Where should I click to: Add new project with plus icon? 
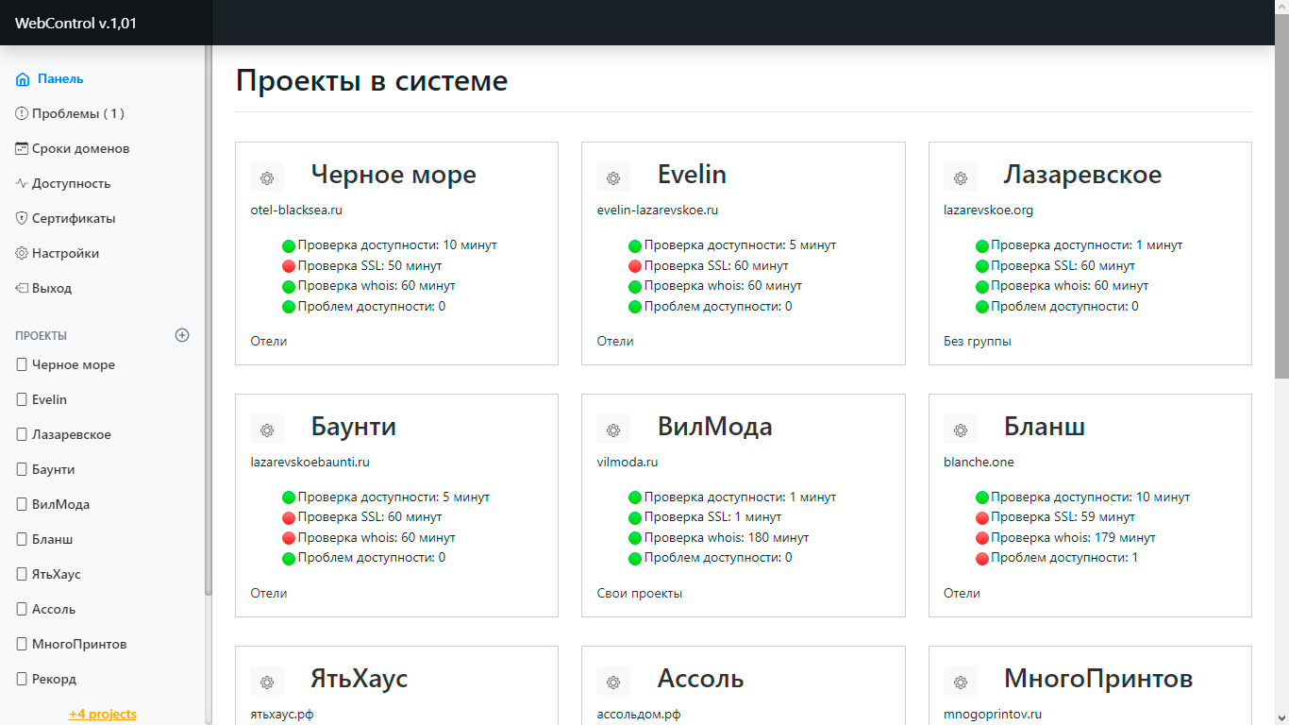pyautogui.click(x=182, y=335)
